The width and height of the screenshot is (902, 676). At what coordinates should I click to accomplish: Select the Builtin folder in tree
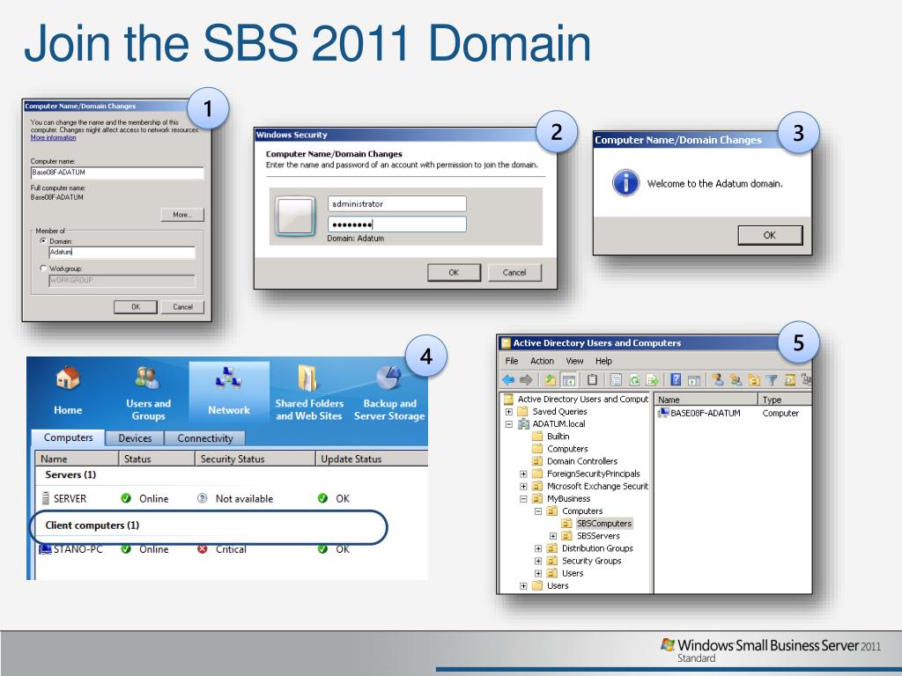[x=551, y=437]
